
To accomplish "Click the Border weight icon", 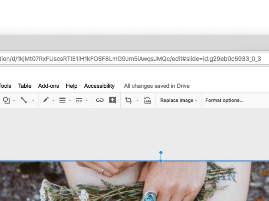I will point(62,100).
